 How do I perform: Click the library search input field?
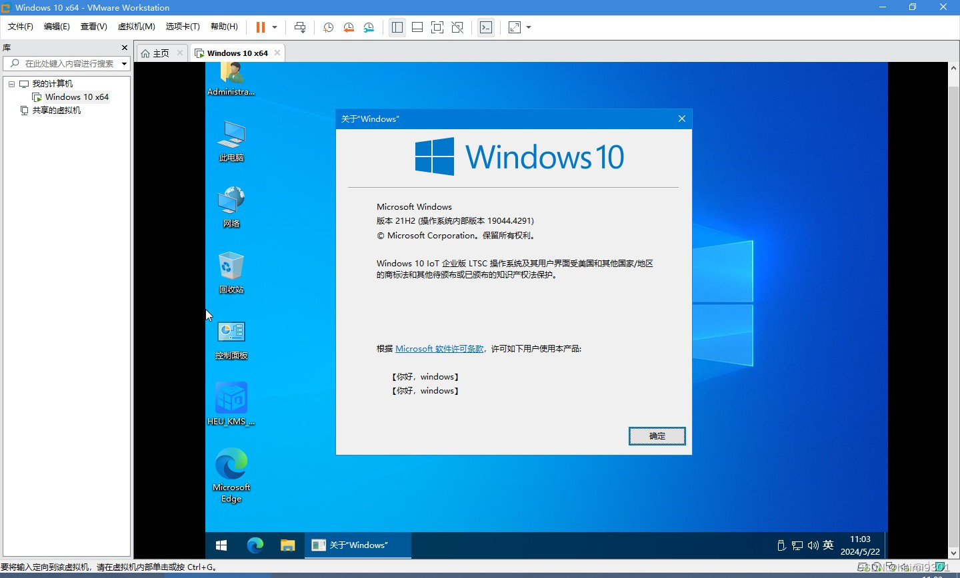click(x=65, y=64)
